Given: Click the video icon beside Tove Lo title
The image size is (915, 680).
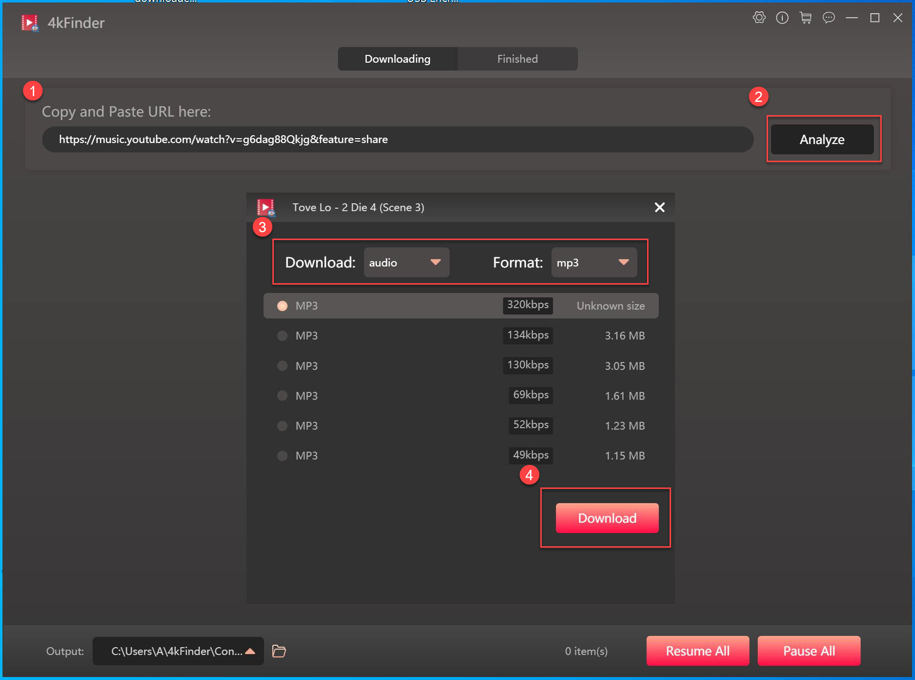Looking at the screenshot, I should 266,207.
